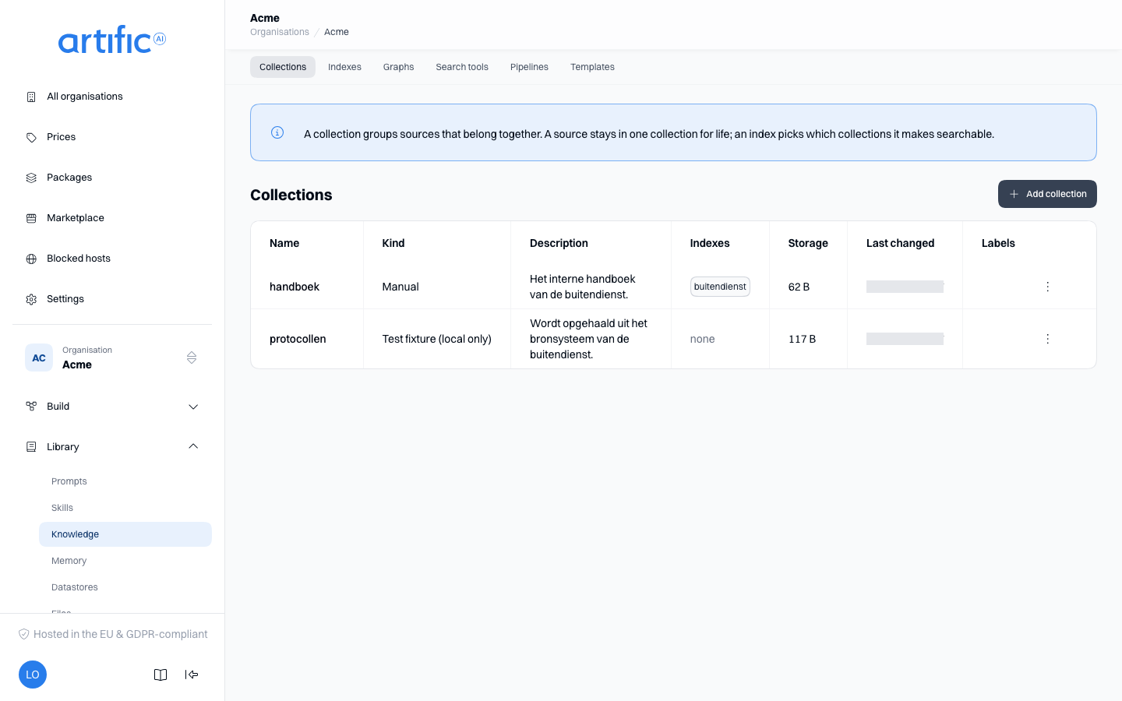Viewport: 1122px width, 701px height.
Task: Click the LO user avatar
Action: 33,675
